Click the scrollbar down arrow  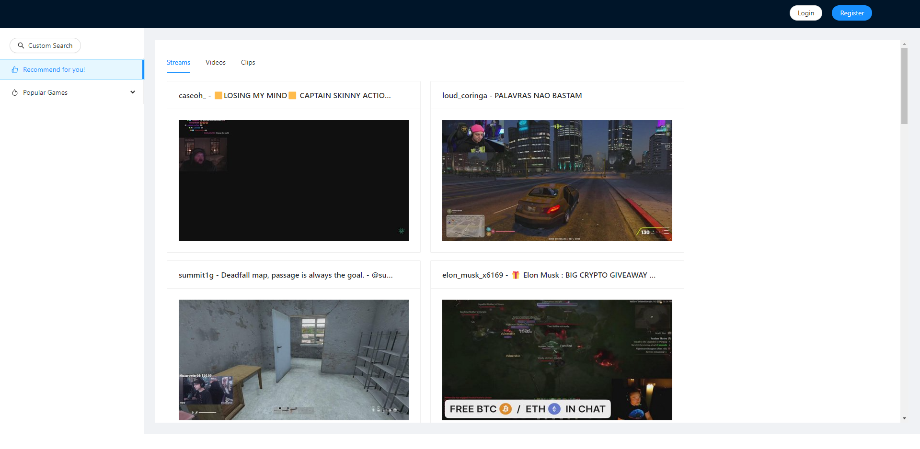[904, 418]
